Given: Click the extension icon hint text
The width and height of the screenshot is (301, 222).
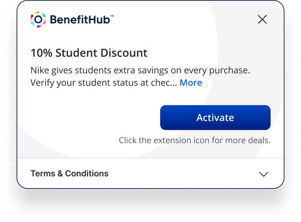Looking at the screenshot, I should click(194, 140).
